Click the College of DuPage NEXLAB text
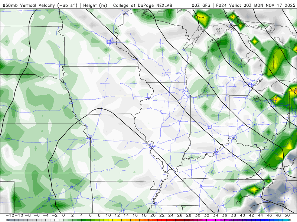 tap(143, 6)
